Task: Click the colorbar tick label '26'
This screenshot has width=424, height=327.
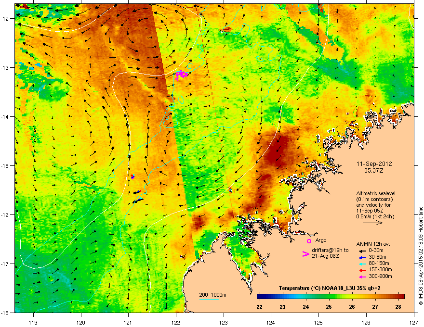Action: pyautogui.click(x=352, y=307)
